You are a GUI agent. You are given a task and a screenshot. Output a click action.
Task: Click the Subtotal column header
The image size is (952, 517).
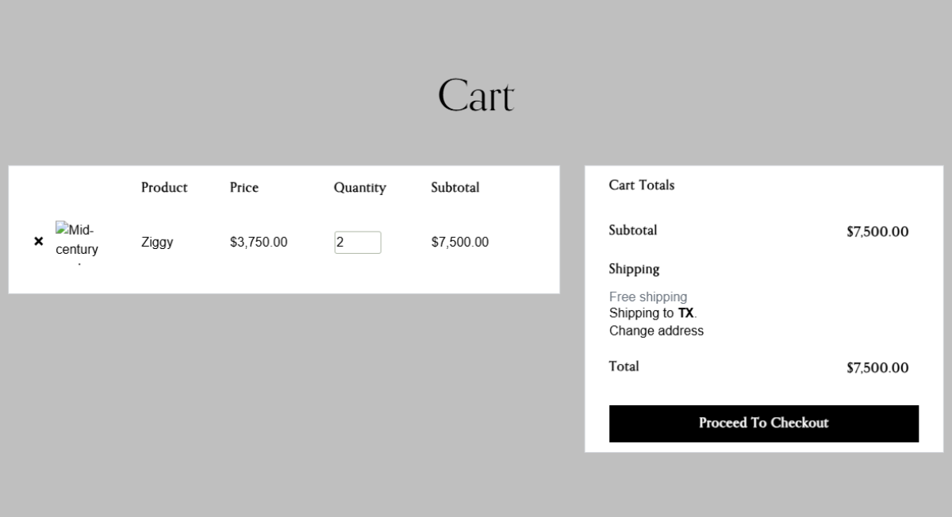455,188
